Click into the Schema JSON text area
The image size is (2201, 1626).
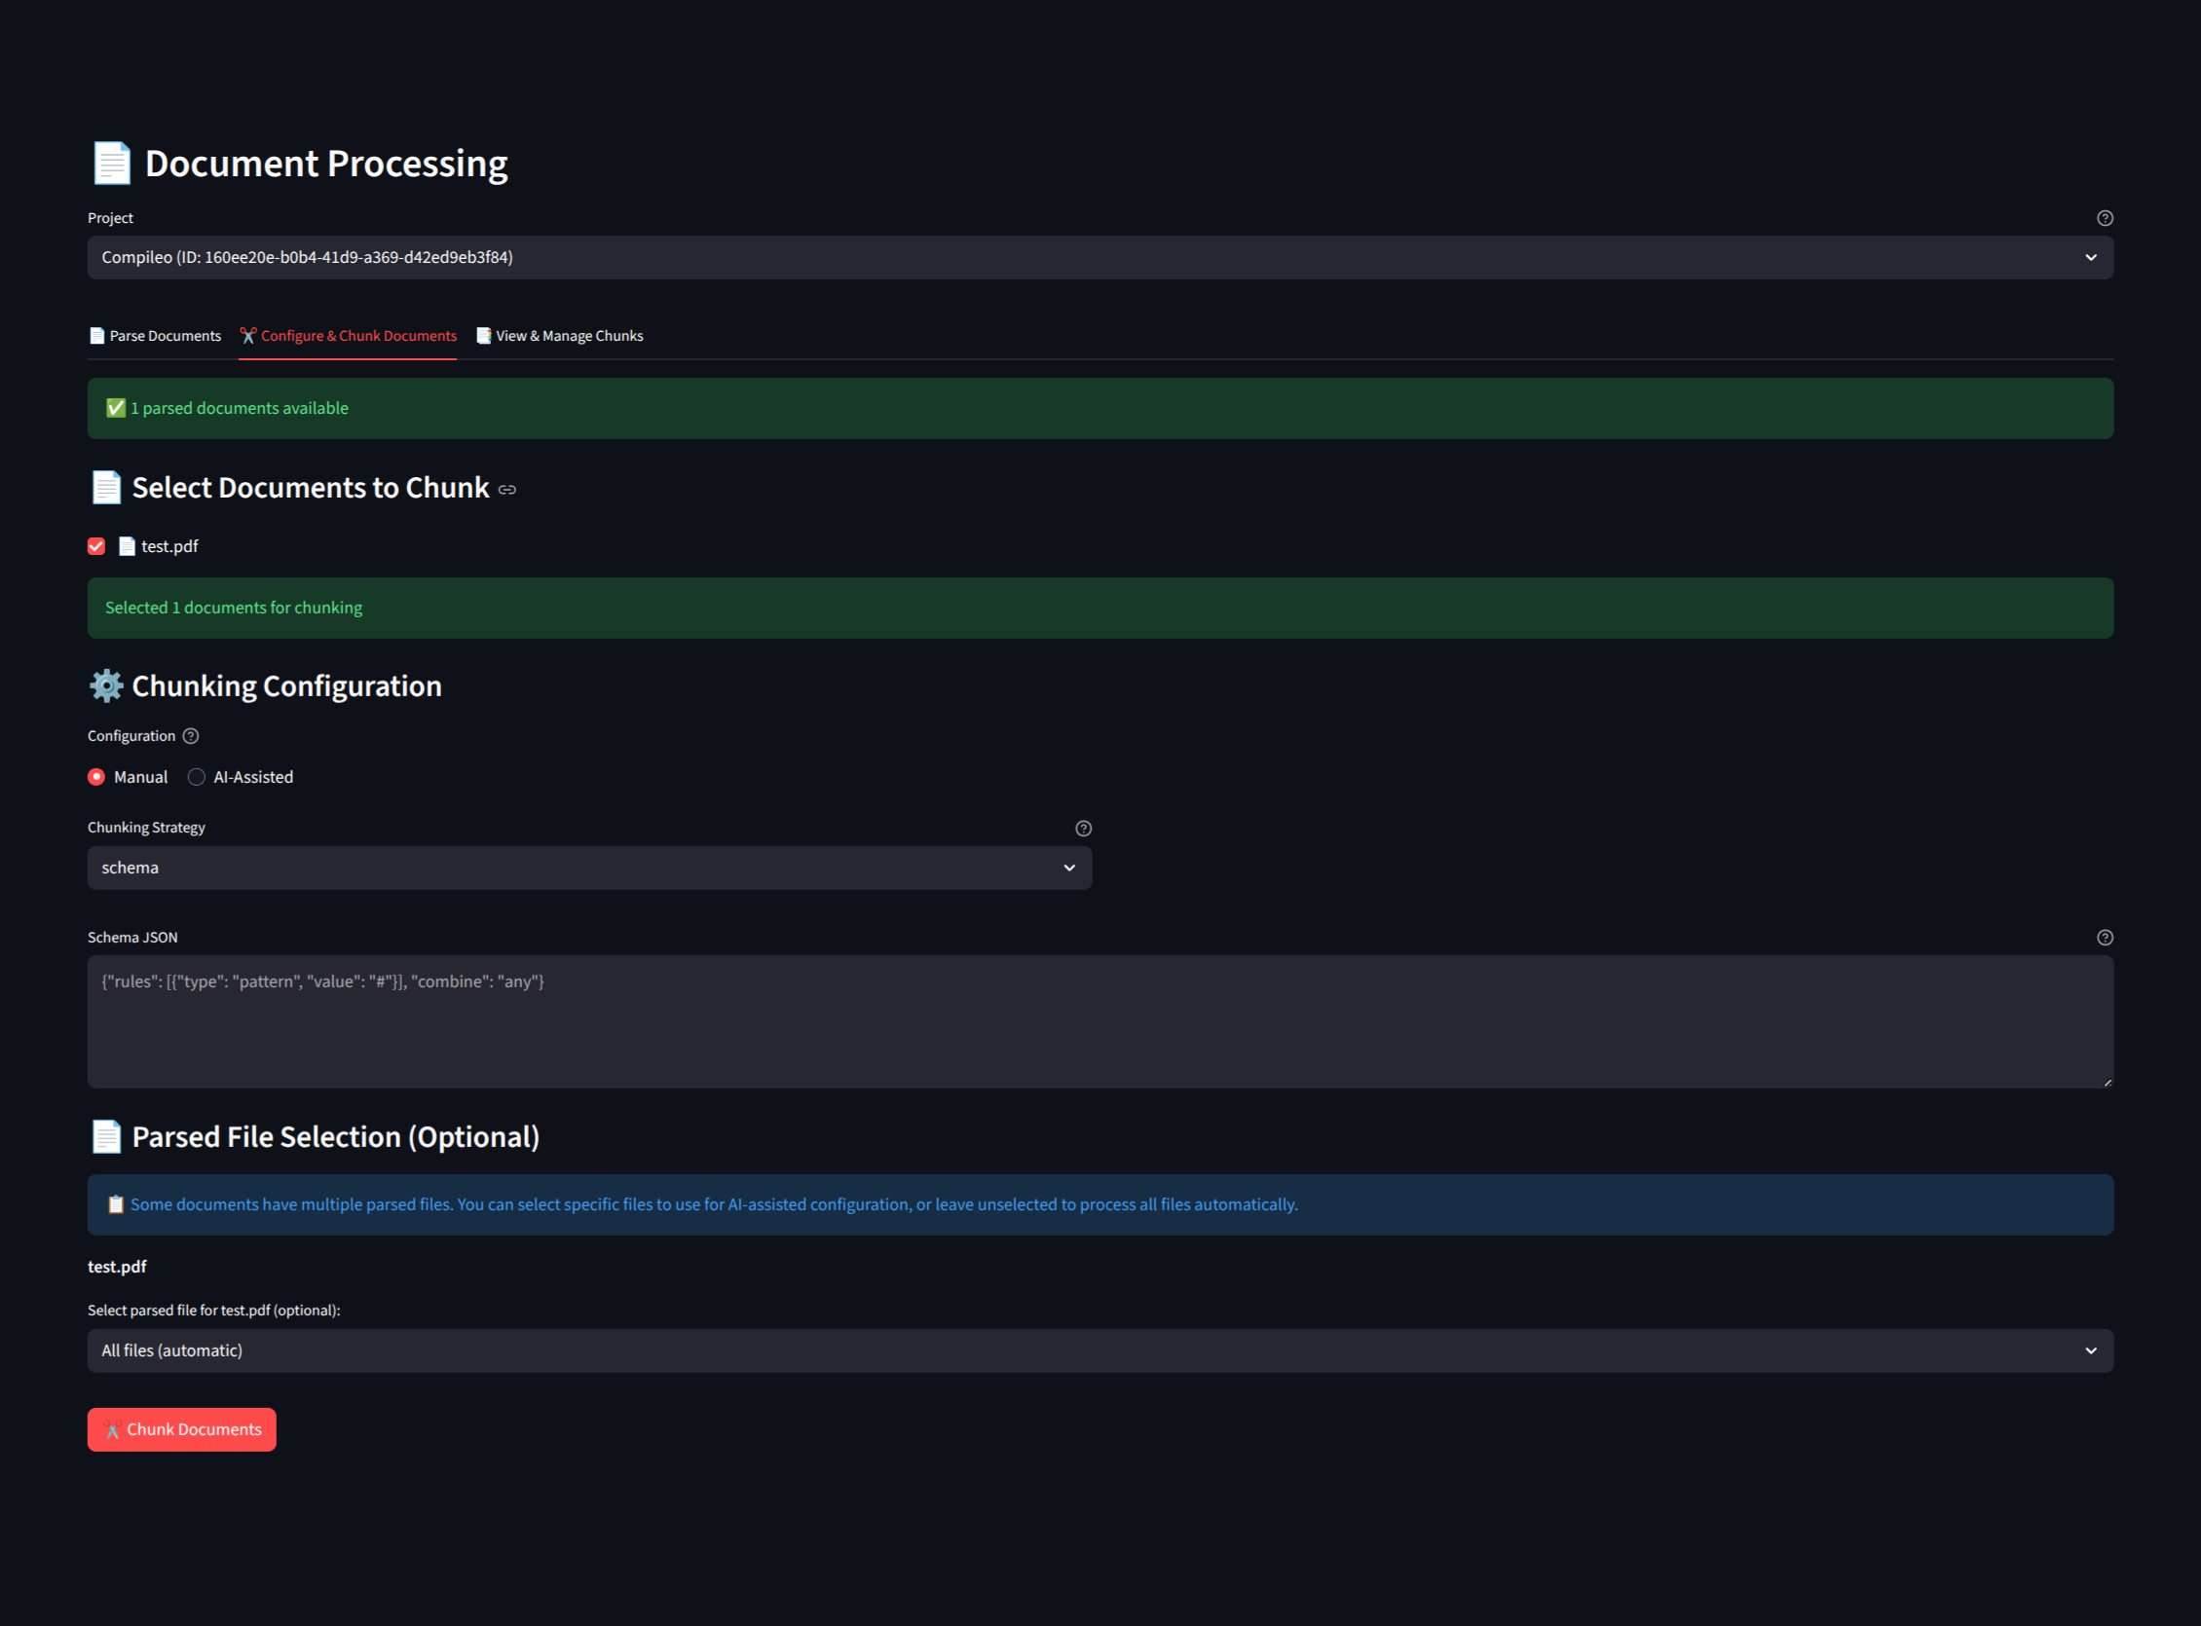pos(1100,1021)
